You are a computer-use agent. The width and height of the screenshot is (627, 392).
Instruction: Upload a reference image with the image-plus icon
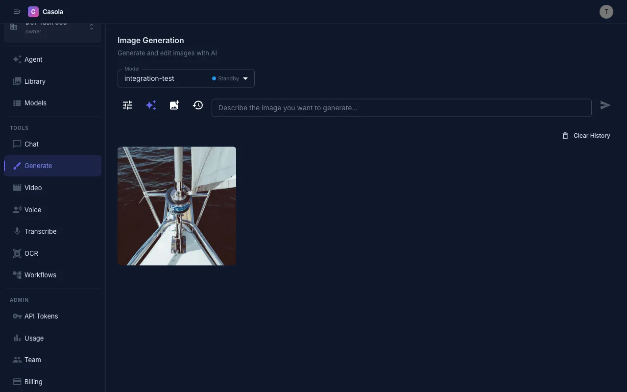[174, 105]
